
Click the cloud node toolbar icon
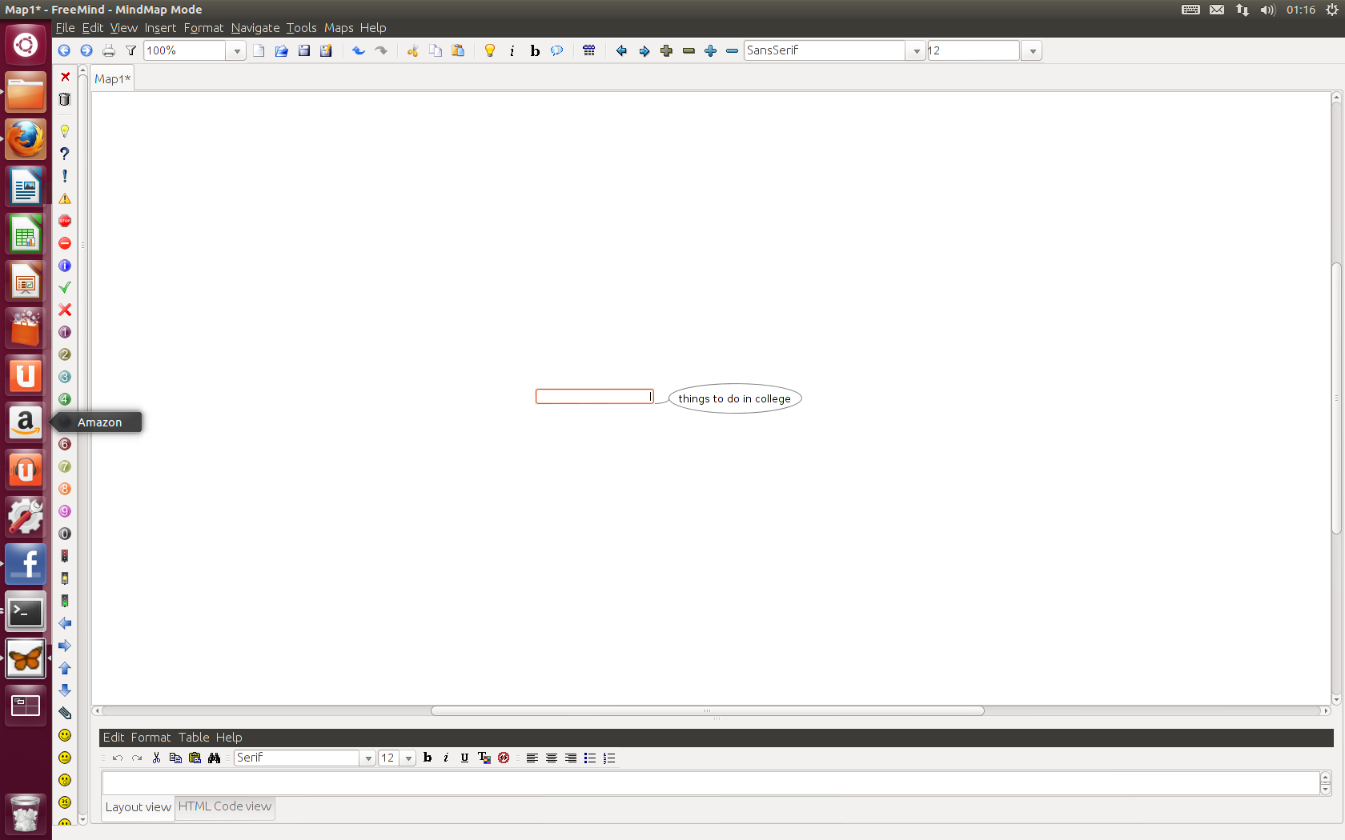pos(557,50)
